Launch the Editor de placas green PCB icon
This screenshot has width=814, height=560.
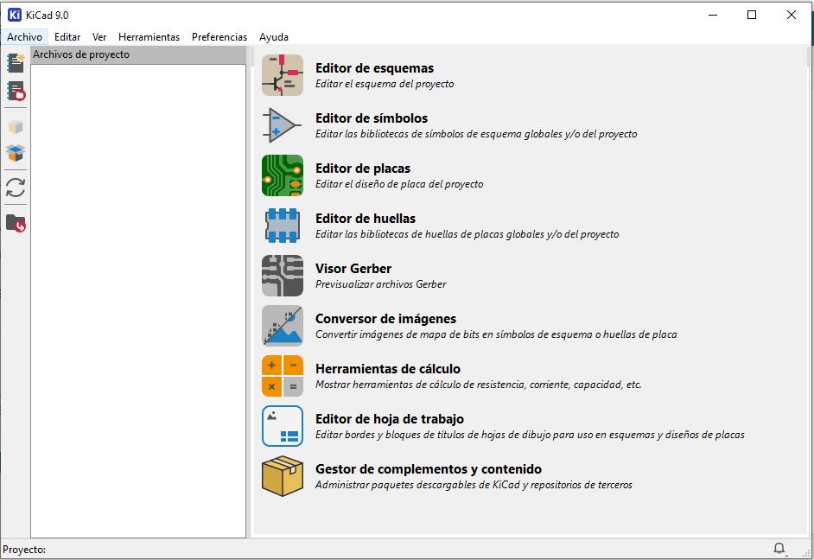coord(283,175)
